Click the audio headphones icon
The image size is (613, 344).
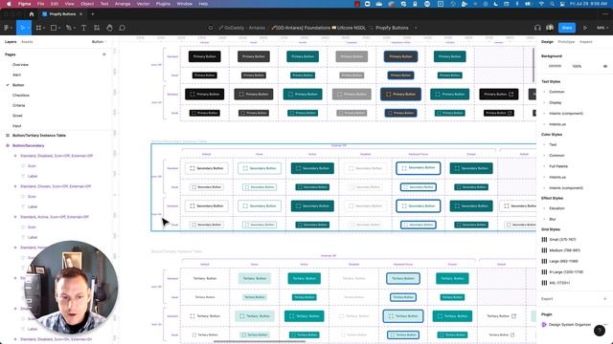click(x=537, y=28)
